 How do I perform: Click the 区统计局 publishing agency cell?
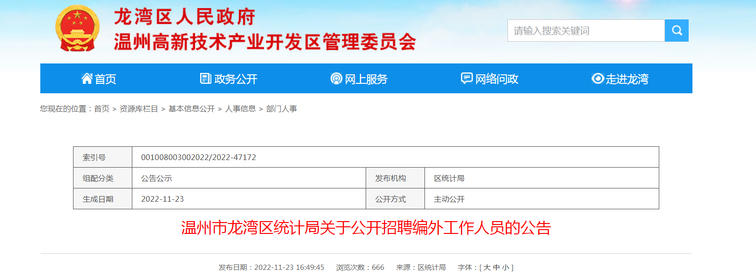coord(542,178)
